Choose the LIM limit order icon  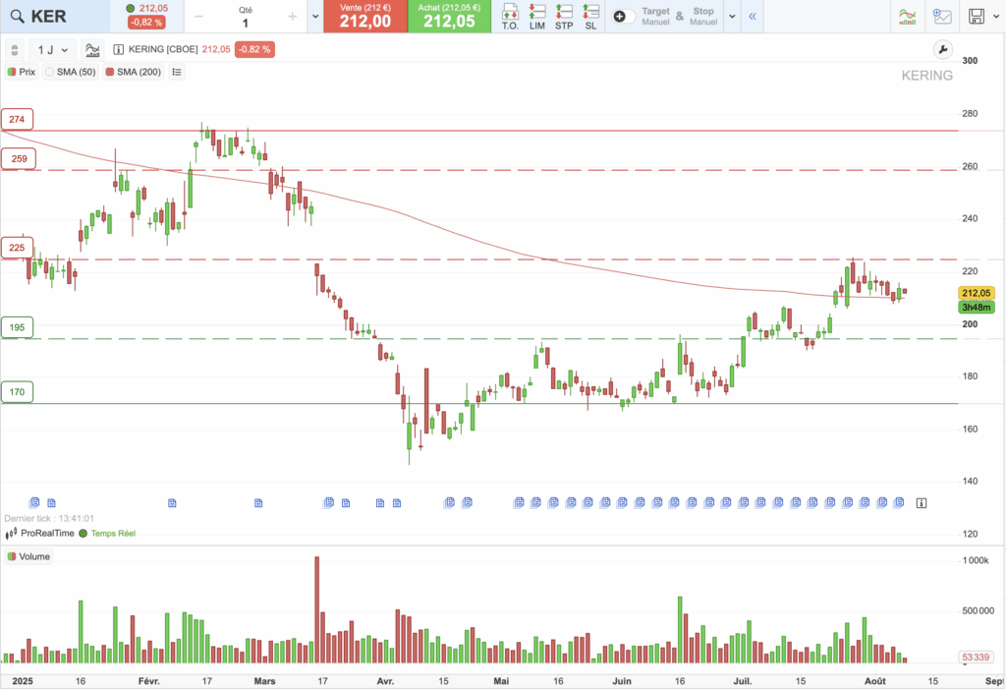tap(537, 17)
